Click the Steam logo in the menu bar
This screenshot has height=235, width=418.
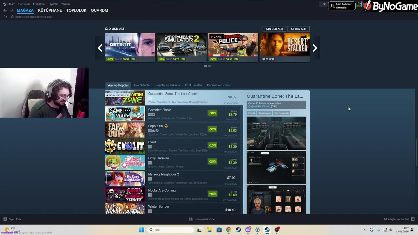click(5, 4)
